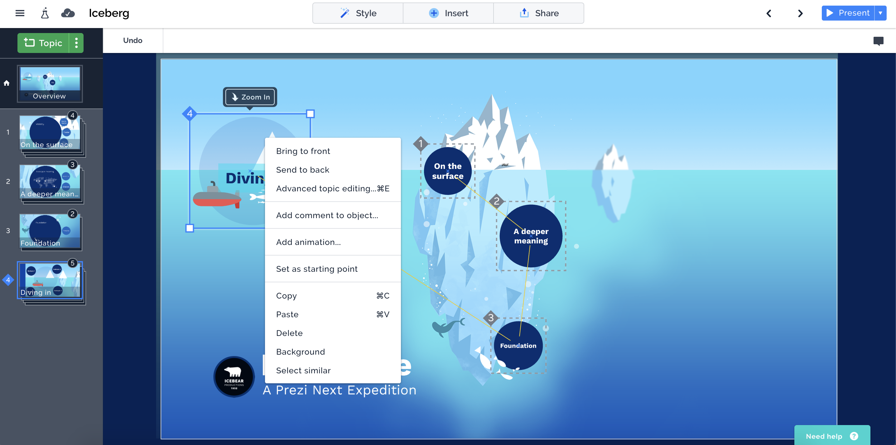The width and height of the screenshot is (896, 445).
Task: Choose Add animation
Action: point(333,242)
